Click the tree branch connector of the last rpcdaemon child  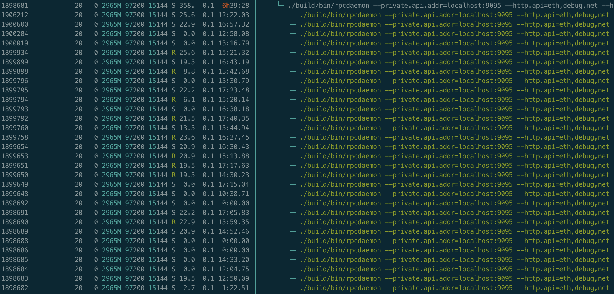(292, 288)
